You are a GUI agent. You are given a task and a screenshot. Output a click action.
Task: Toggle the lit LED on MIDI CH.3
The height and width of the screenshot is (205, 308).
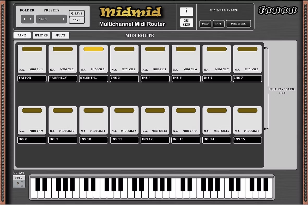93,49
